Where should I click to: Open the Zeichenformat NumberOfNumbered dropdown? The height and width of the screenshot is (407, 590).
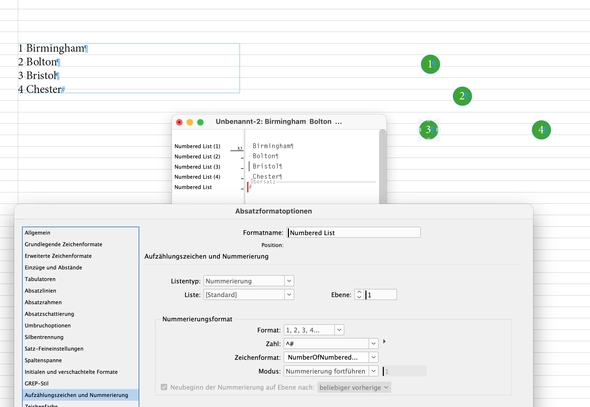point(373,357)
